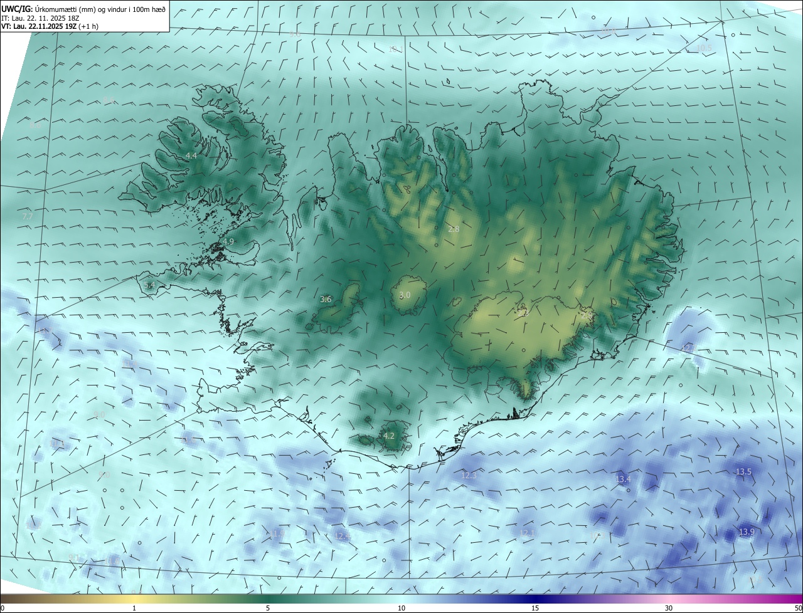Click the 13.4 value label over the sea
This screenshot has height=613, width=803.
coord(623,479)
